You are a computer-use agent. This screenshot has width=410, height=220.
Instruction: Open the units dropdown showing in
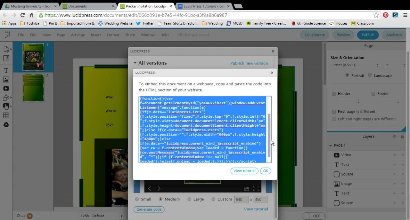click(395, 65)
